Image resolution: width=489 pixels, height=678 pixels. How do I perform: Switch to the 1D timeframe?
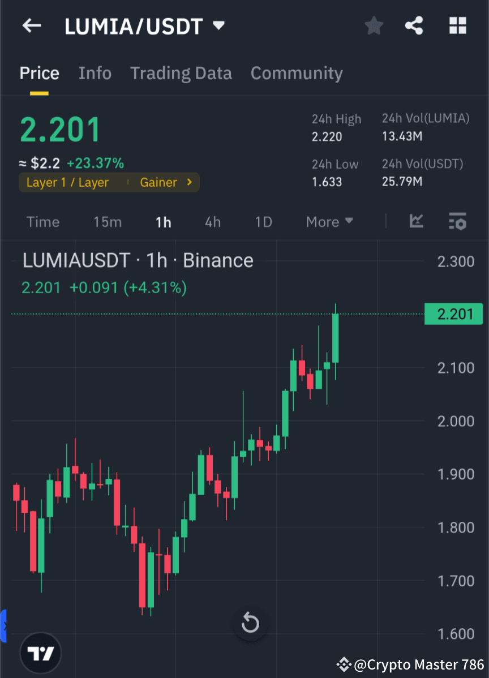tap(263, 222)
